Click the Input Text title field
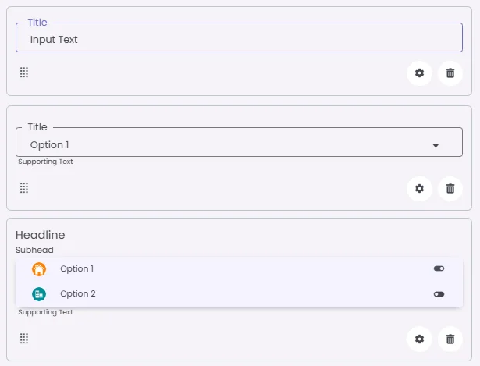Image resolution: width=480 pixels, height=366 pixels. coord(234,39)
